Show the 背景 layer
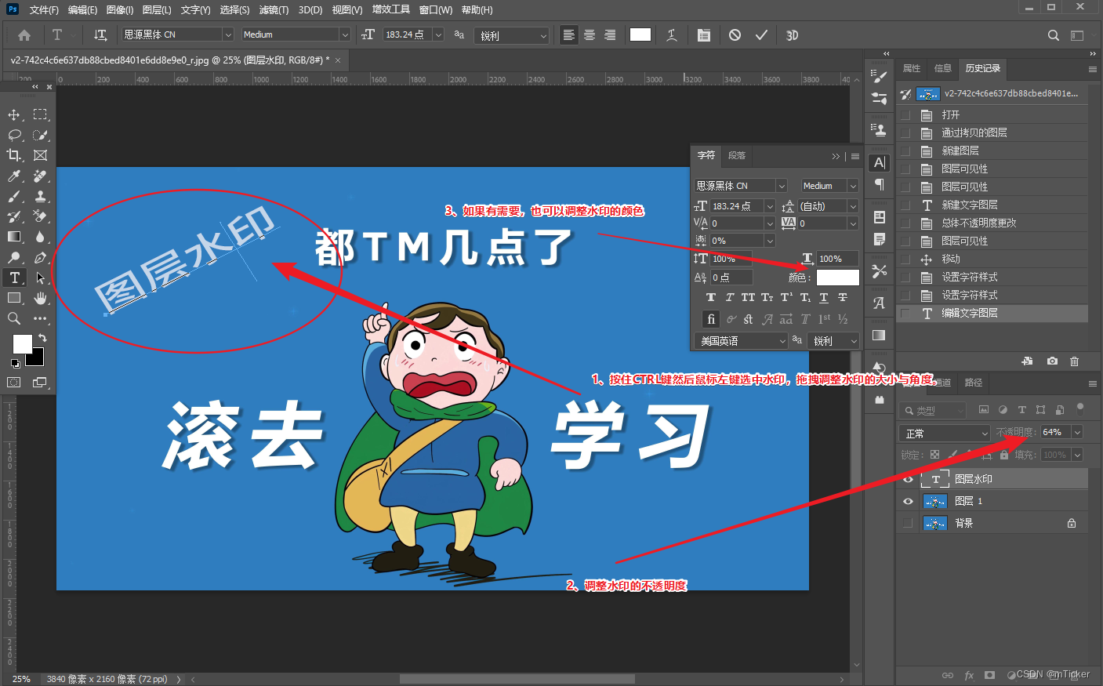The height and width of the screenshot is (686, 1103). [908, 523]
